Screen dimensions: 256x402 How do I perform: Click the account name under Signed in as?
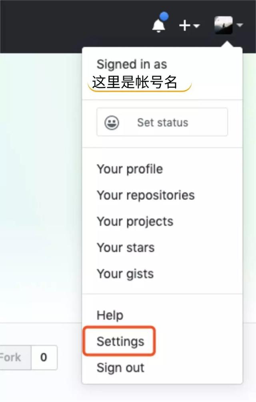[x=135, y=82]
